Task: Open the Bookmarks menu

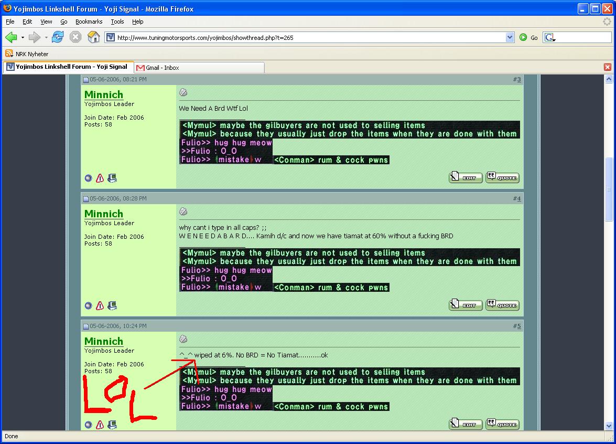Action: pyautogui.click(x=89, y=22)
